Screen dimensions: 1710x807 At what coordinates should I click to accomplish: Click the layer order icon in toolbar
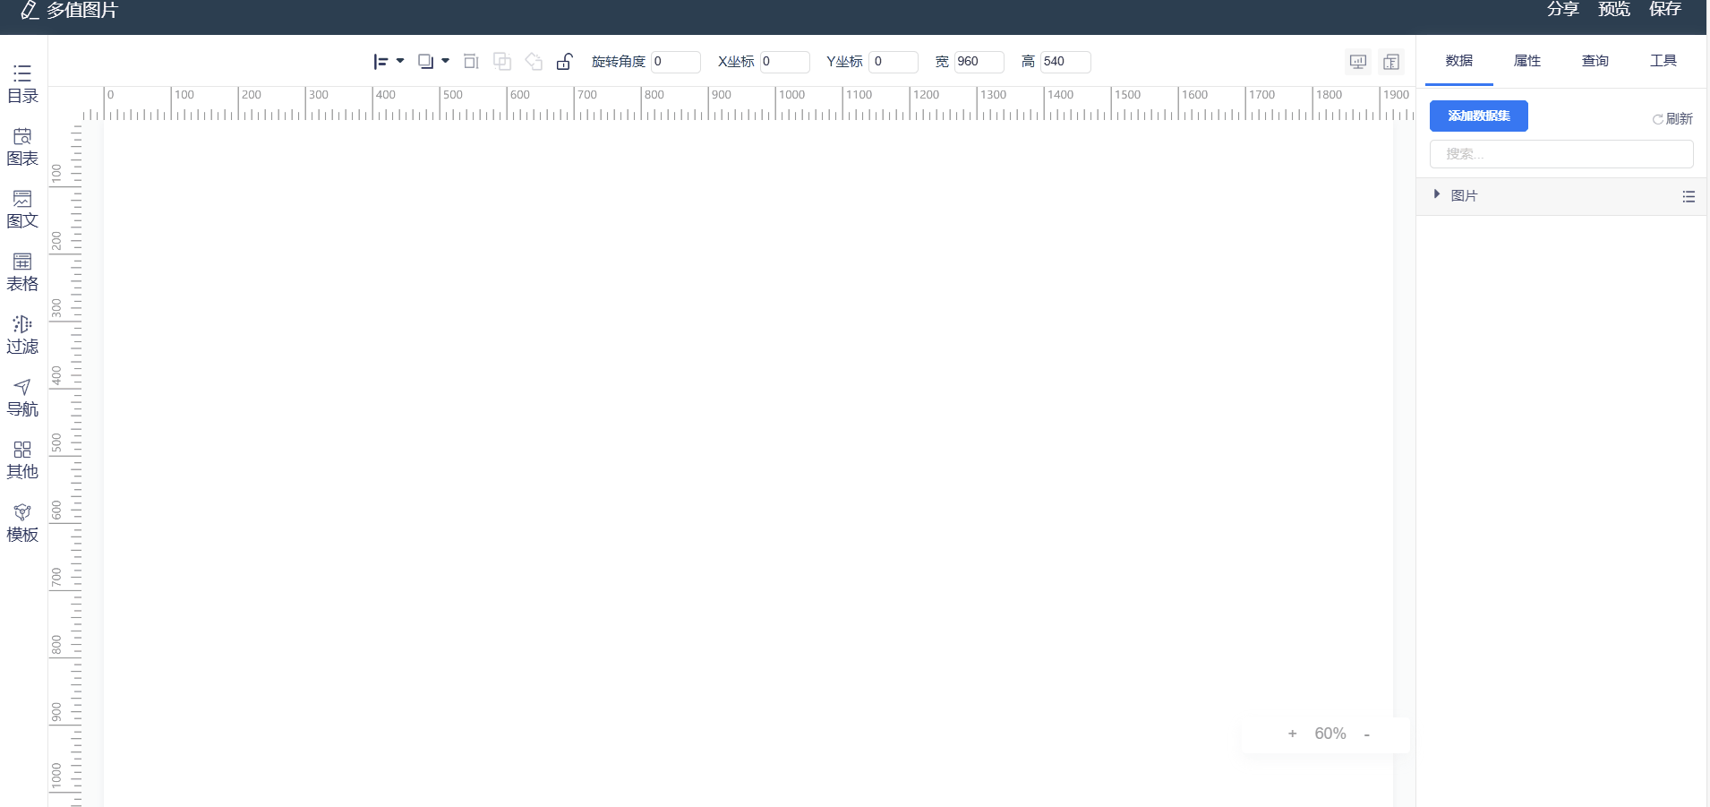pos(426,62)
